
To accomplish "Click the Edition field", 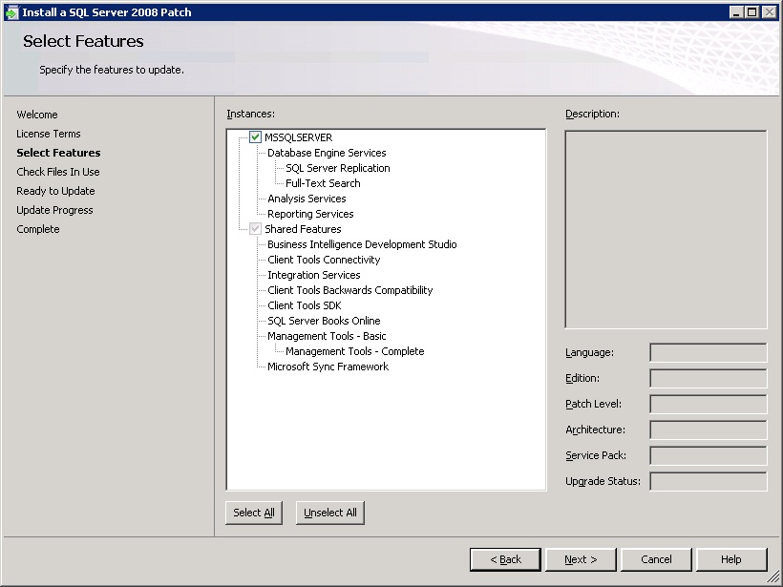I will pyautogui.click(x=709, y=378).
